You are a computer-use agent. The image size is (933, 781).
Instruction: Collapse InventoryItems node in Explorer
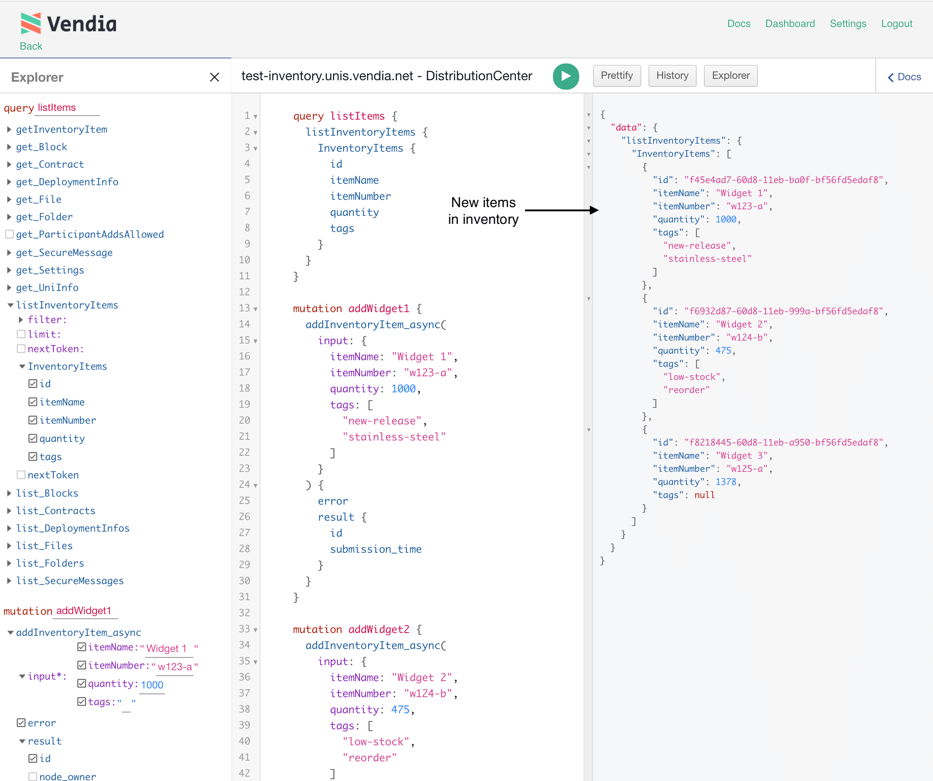pos(22,366)
